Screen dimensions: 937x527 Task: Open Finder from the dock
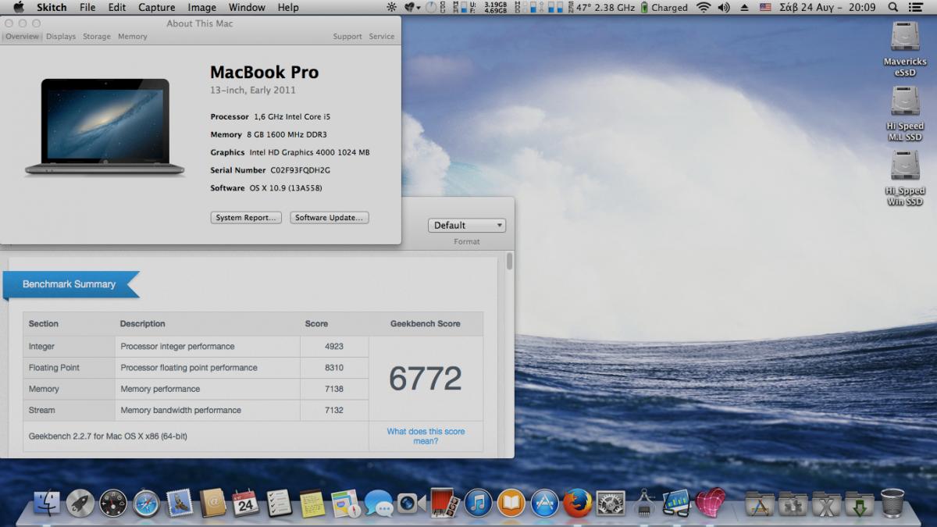pyautogui.click(x=48, y=504)
